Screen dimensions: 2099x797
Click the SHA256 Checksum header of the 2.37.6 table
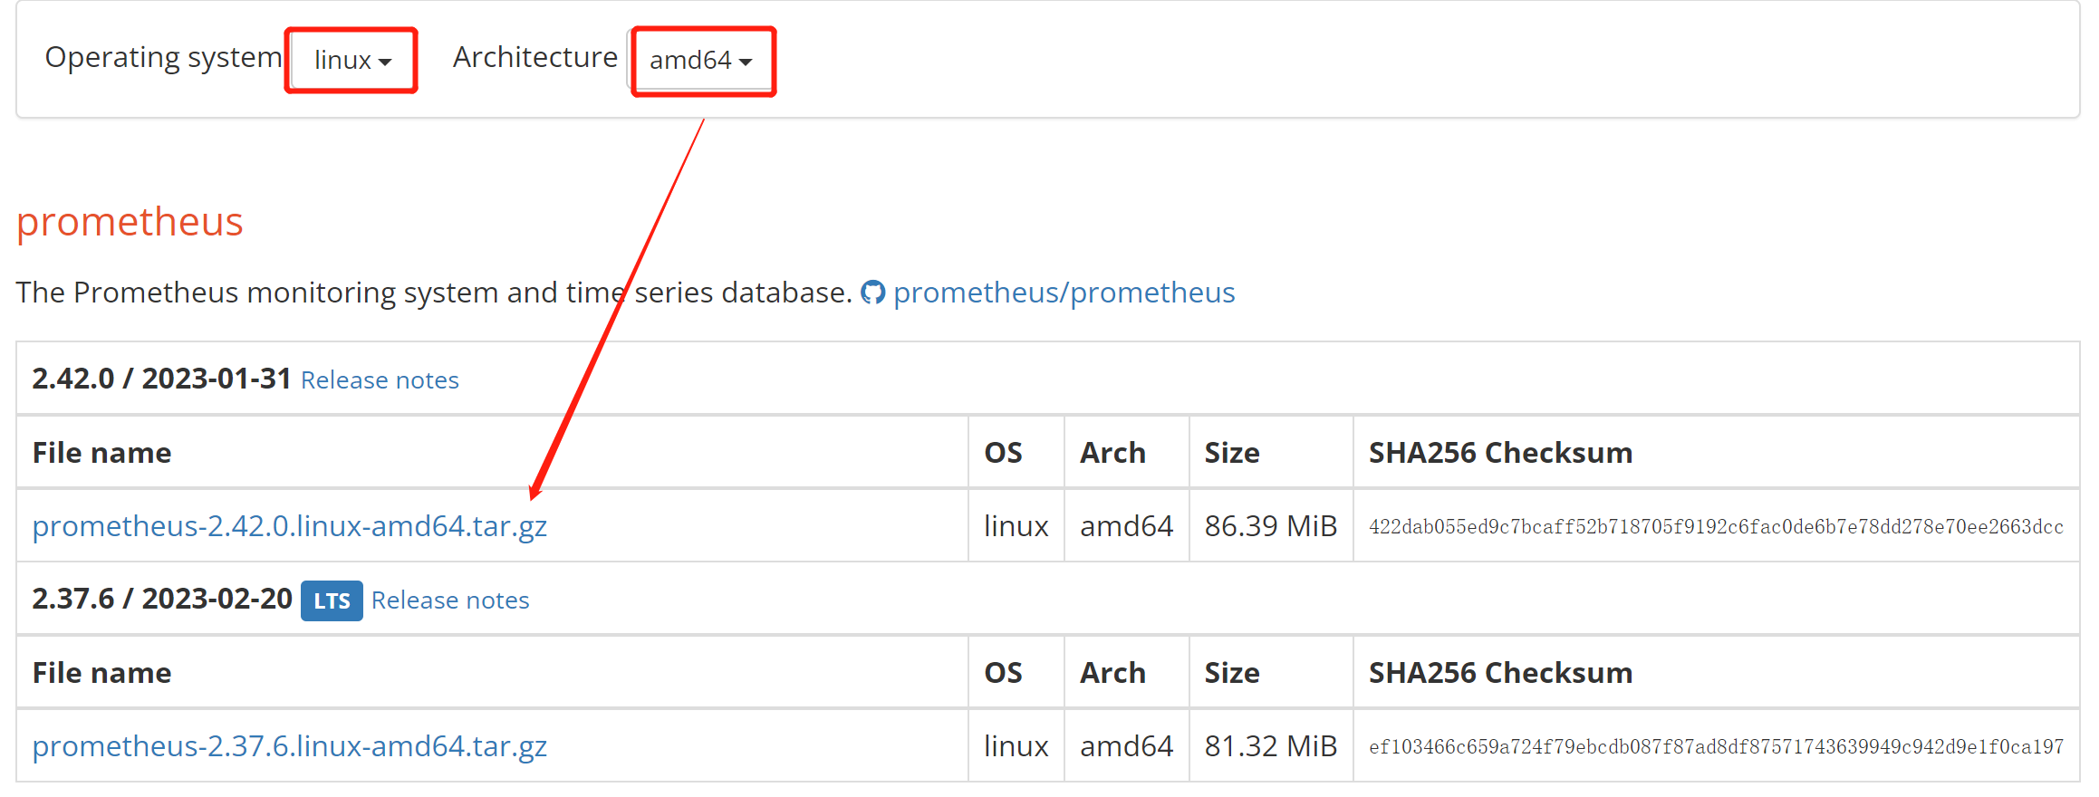pyautogui.click(x=1500, y=673)
